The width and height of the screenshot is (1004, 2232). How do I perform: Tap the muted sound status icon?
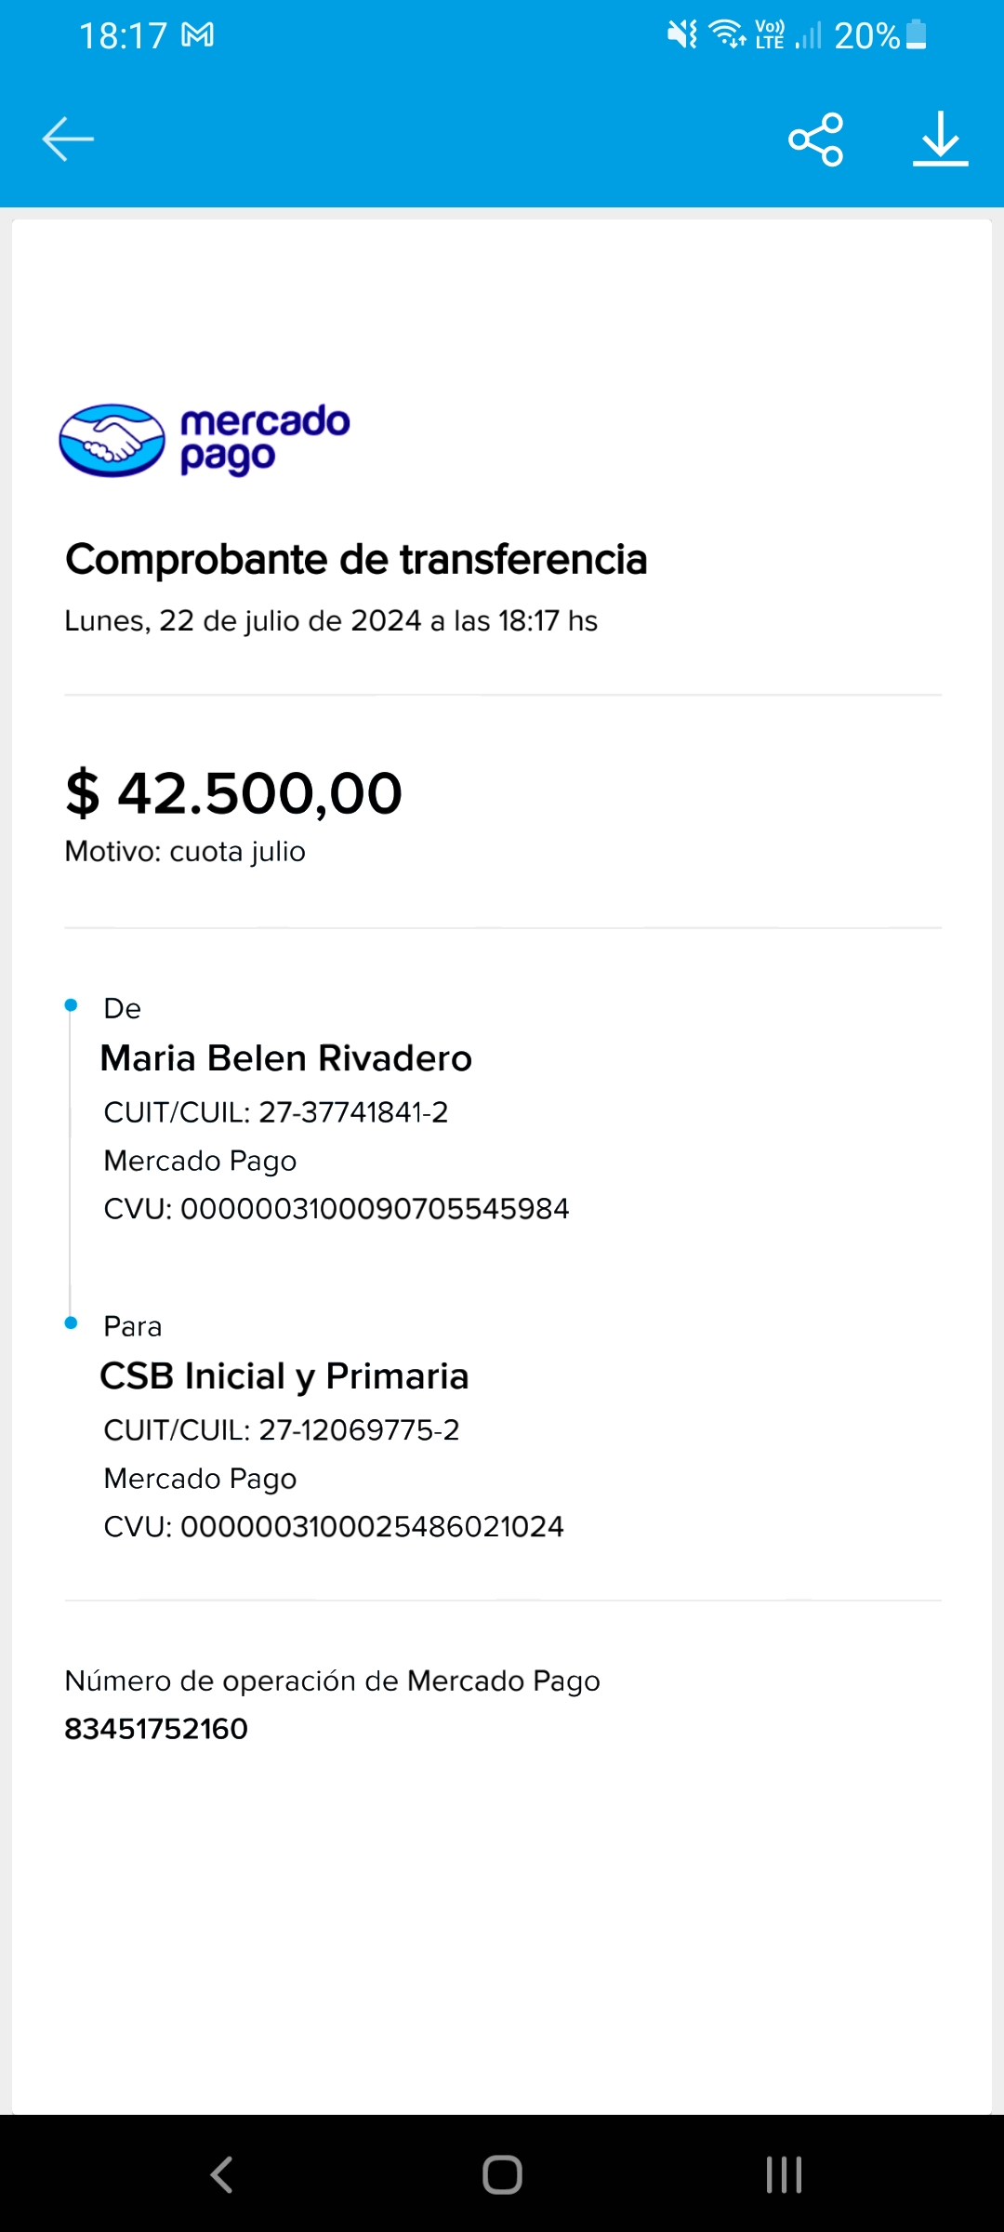tap(681, 35)
